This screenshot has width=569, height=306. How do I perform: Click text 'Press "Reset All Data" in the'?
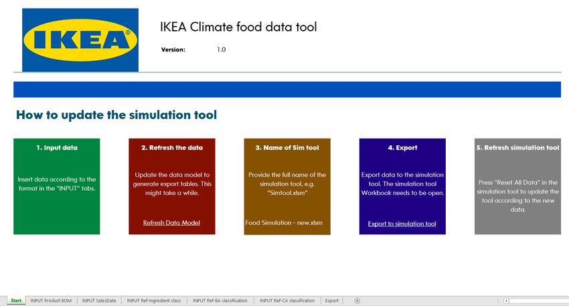[518, 182]
